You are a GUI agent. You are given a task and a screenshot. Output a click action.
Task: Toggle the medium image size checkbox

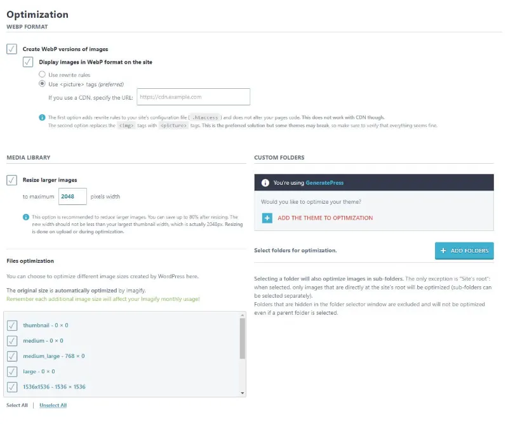click(x=11, y=341)
